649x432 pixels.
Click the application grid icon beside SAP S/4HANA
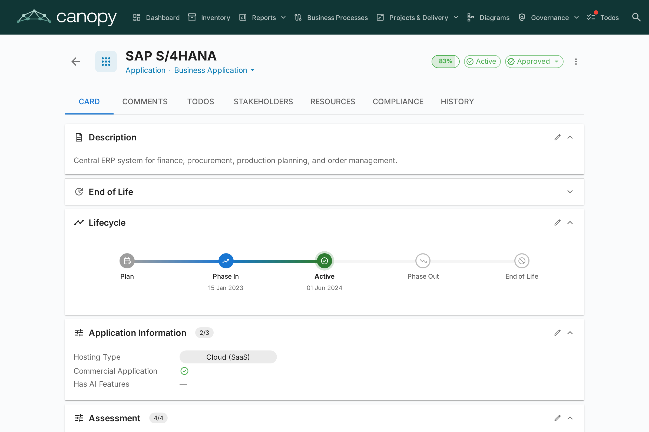pos(106,62)
